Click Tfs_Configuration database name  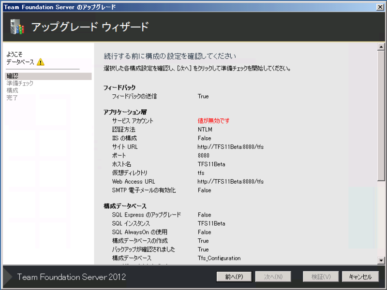click(x=219, y=258)
